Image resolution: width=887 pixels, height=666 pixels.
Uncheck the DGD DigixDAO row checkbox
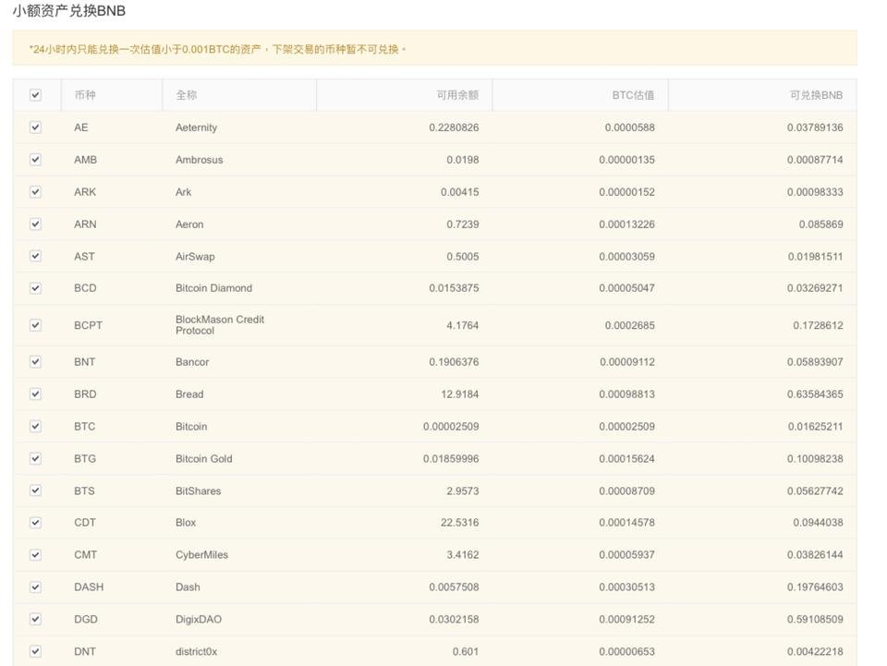point(36,619)
